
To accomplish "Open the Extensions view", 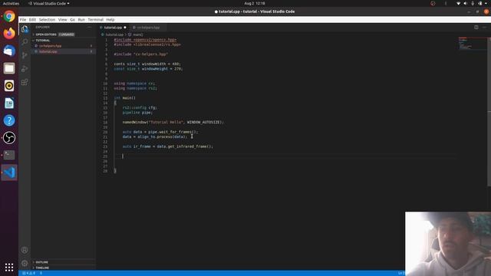I will [x=25, y=82].
